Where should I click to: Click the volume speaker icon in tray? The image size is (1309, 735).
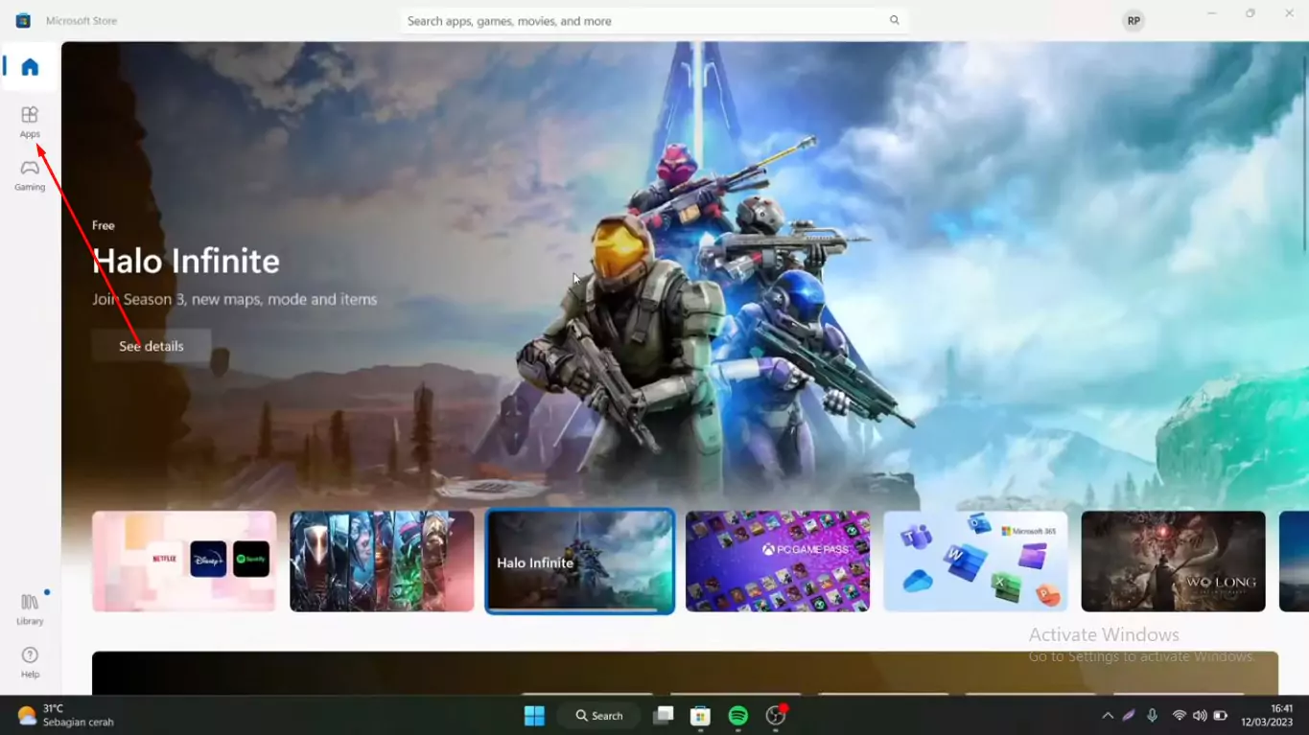tap(1200, 716)
